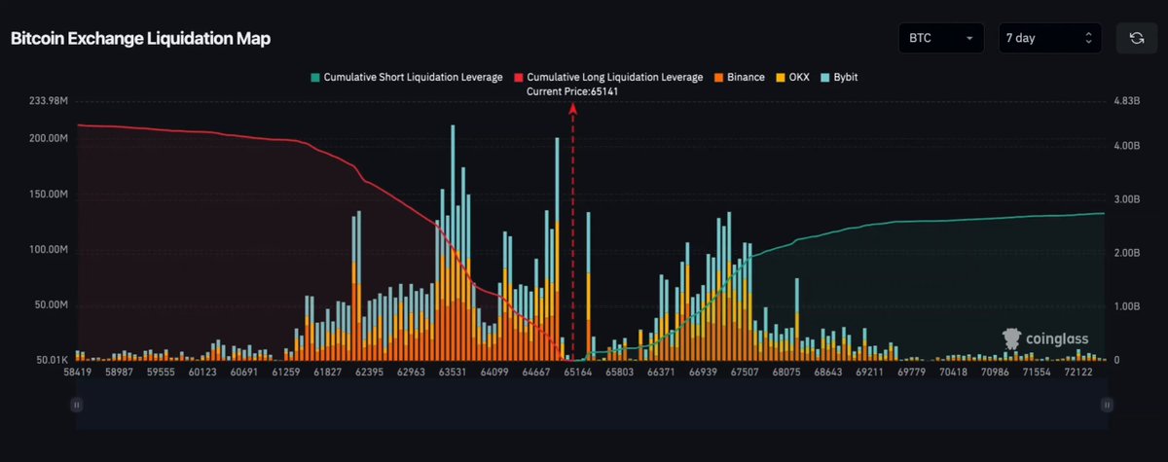Image resolution: width=1168 pixels, height=462 pixels.
Task: Click the 61827 price axis label
Action: coord(329,373)
